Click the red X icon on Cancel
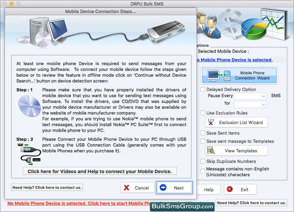Viewport: 294px width, 212px height. pos(127,187)
